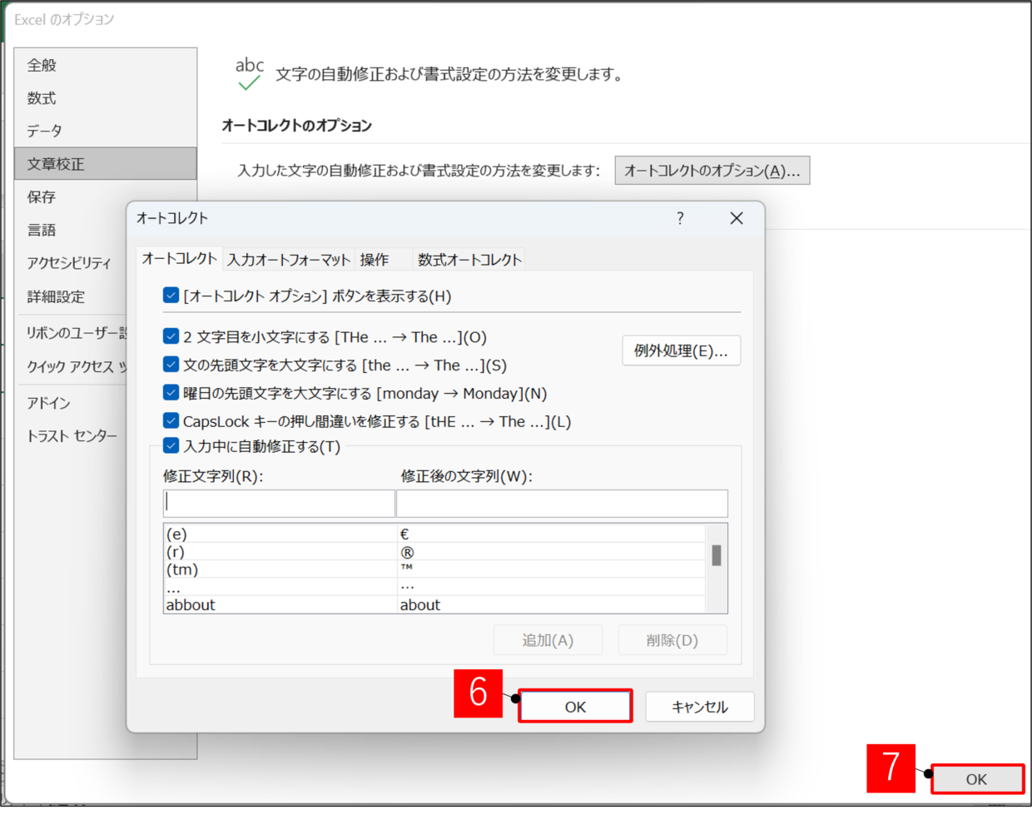
Task: Click the abc checkmark proofing icon
Action: [x=249, y=73]
